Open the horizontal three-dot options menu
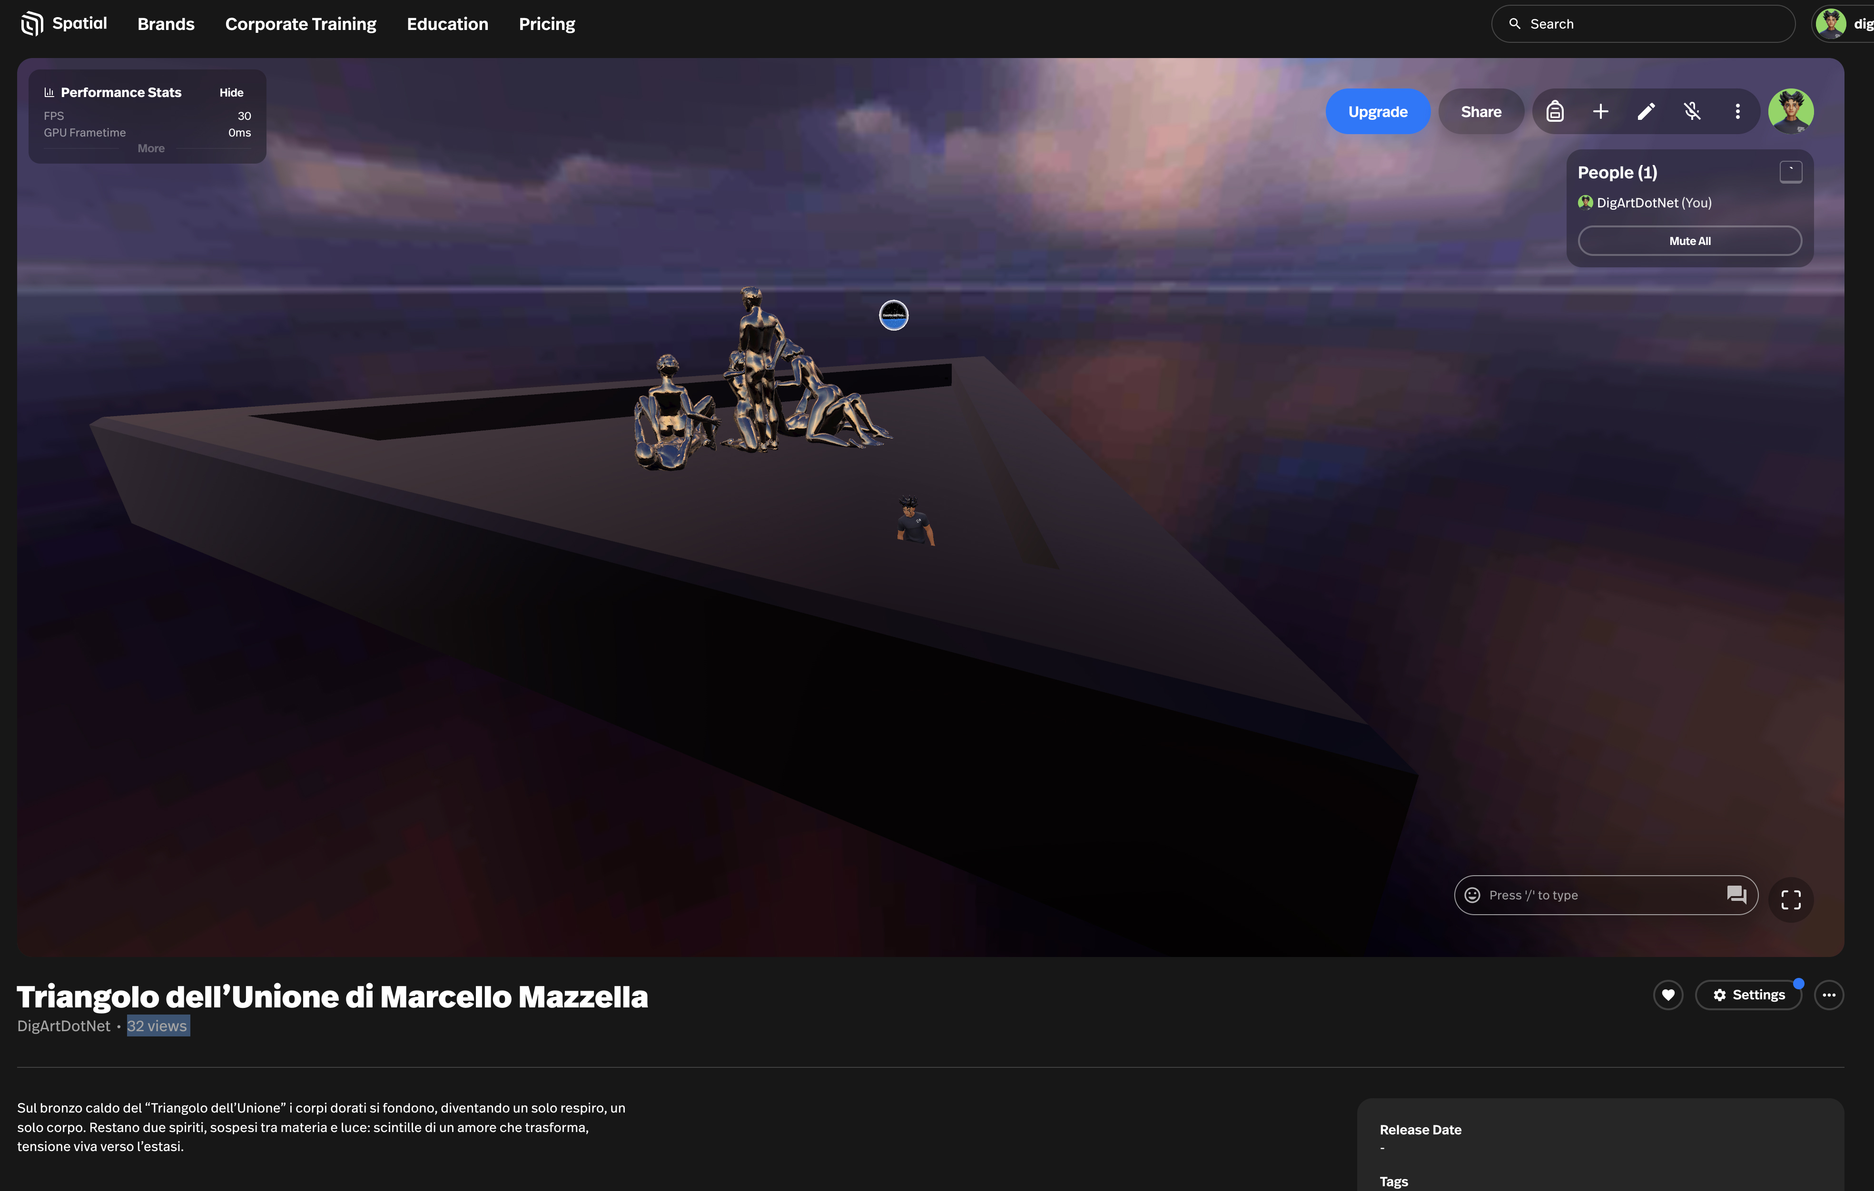Viewport: 1874px width, 1191px height. (1828, 994)
